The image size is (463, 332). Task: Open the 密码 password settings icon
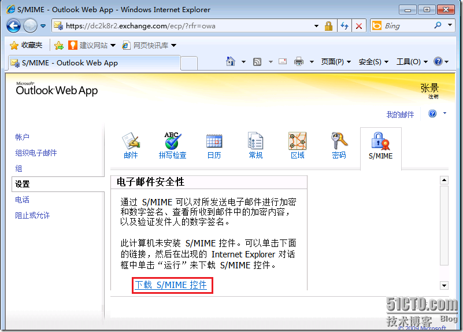pyautogui.click(x=339, y=145)
